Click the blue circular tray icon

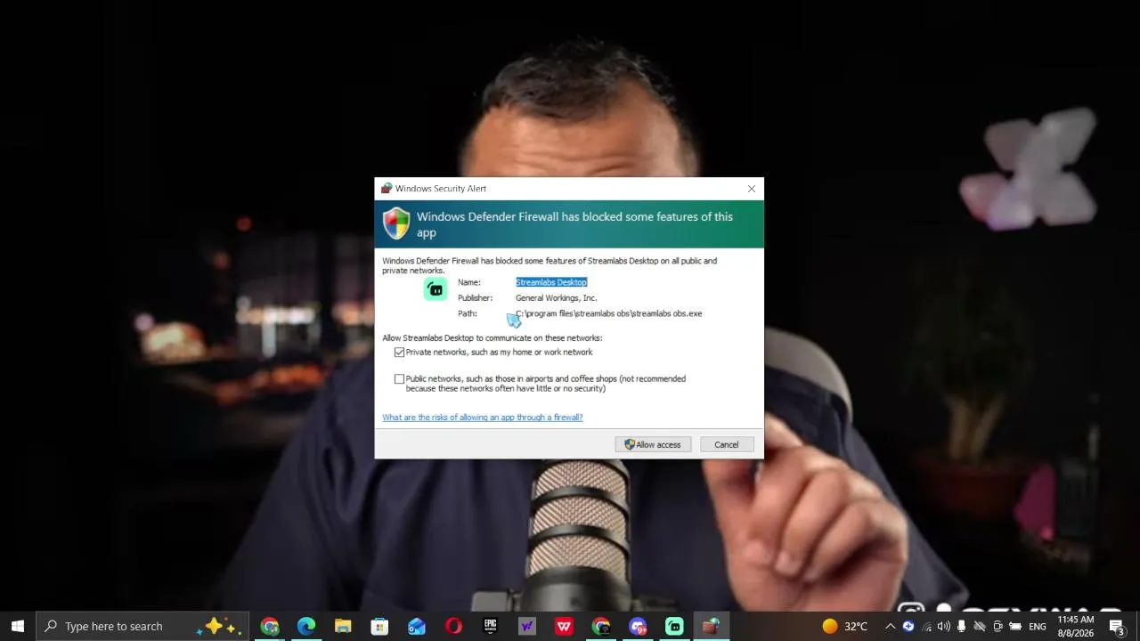(x=908, y=626)
